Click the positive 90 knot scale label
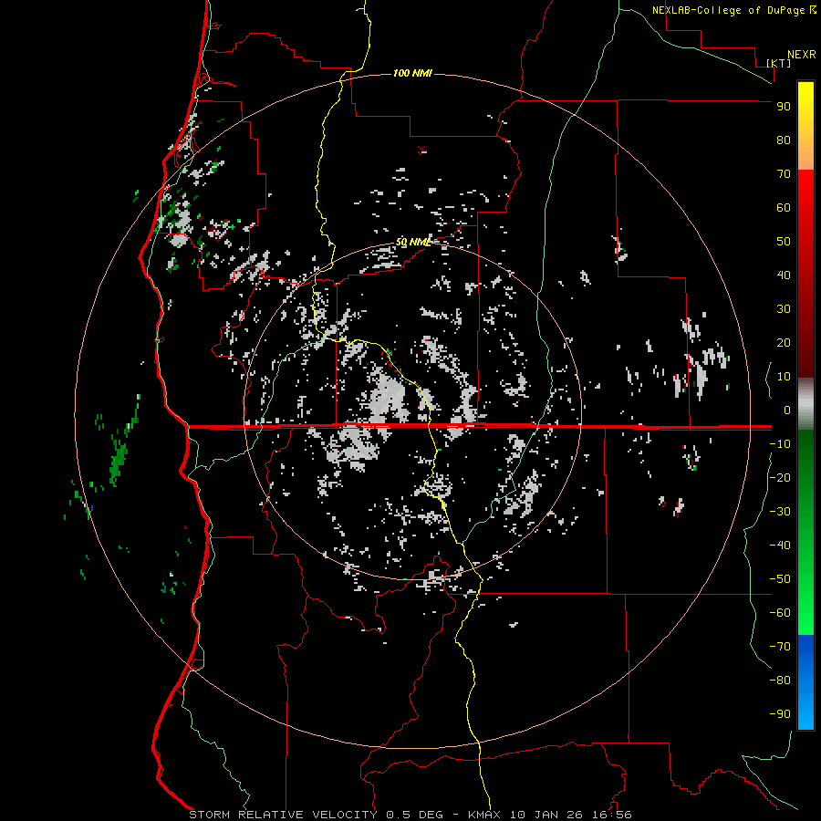The width and height of the screenshot is (821, 821). click(784, 107)
